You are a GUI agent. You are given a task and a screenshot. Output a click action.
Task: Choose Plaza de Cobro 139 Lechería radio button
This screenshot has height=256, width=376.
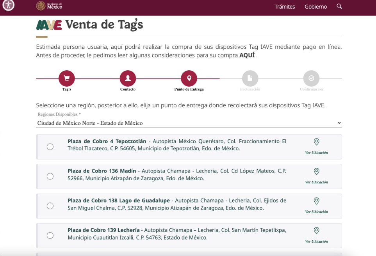pos(50,236)
